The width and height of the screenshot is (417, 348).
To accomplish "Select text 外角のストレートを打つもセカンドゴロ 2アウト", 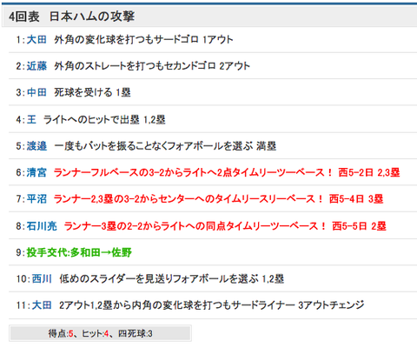I will click(x=152, y=66).
